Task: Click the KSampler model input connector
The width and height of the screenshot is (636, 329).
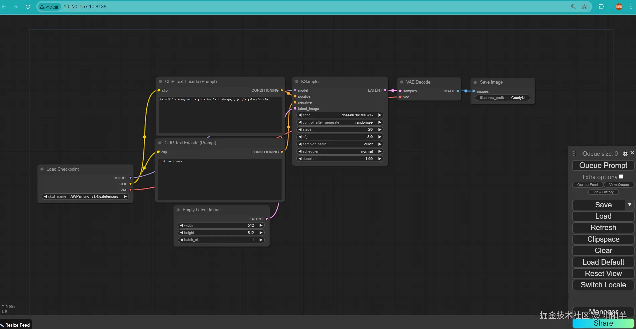Action: 295,90
